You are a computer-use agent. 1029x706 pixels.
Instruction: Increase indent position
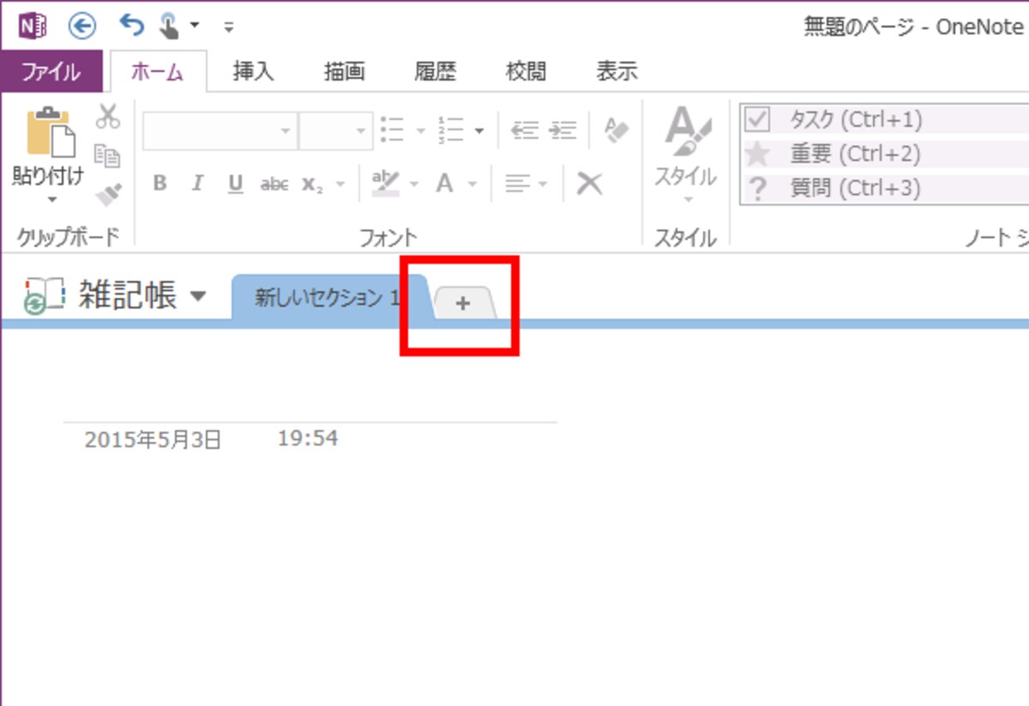[x=563, y=130]
